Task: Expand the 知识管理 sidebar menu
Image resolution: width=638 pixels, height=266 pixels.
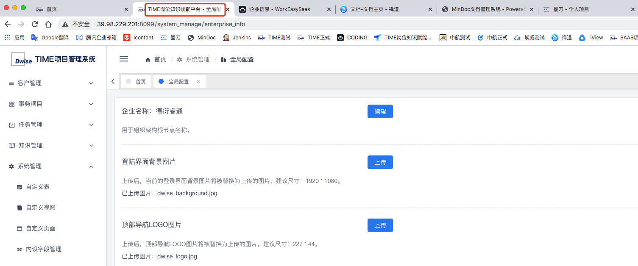Action: [53, 145]
